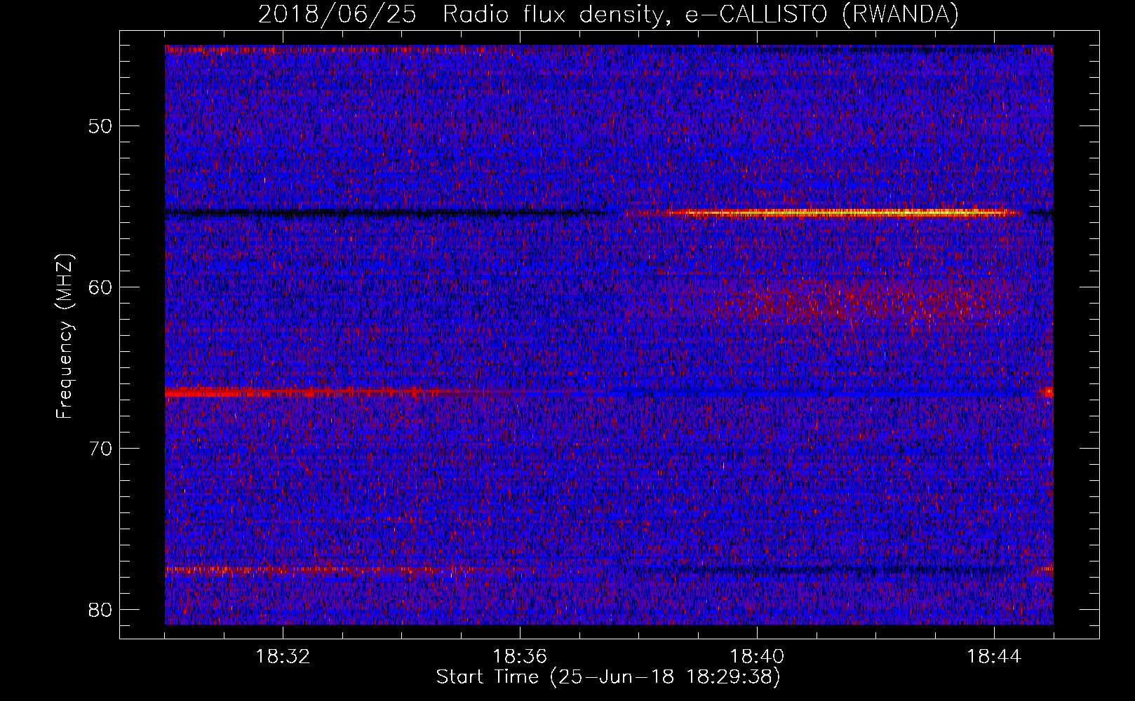The width and height of the screenshot is (1135, 701).
Task: Click the 'Start Time (25-Jun-18 18:29:38)' x-axis label
Action: pyautogui.click(x=608, y=677)
